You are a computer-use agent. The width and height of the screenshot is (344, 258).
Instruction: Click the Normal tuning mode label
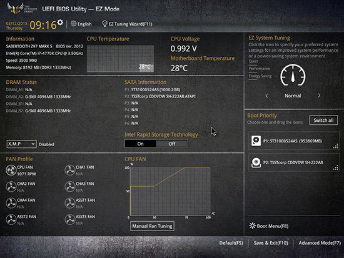click(x=293, y=96)
